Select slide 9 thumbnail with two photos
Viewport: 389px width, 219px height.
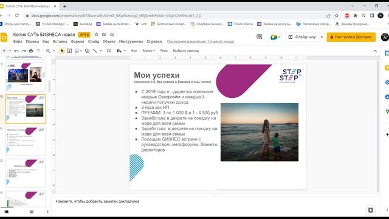(26, 77)
